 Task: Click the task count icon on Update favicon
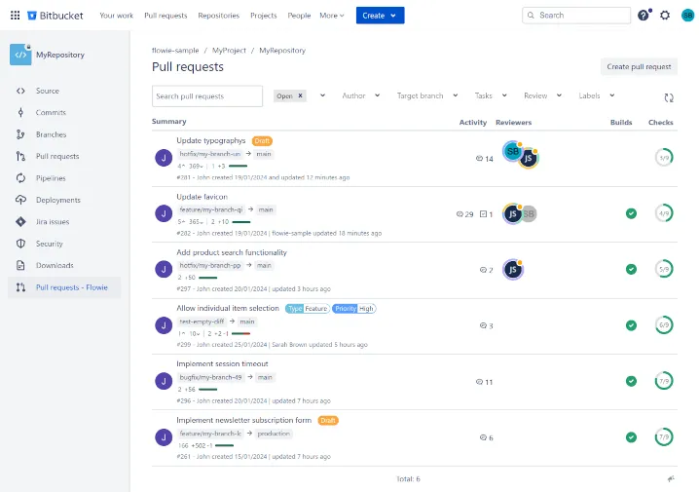pos(483,214)
